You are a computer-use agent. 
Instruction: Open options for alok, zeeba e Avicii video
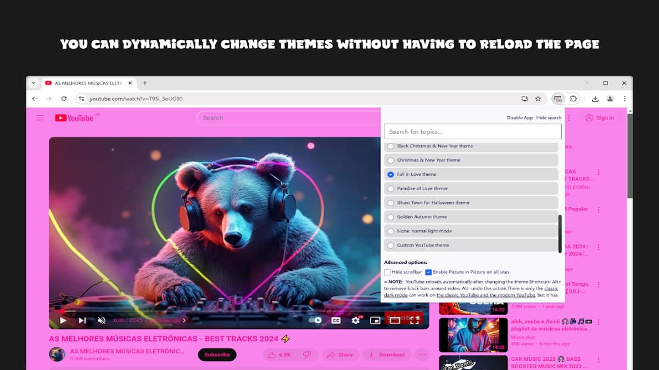point(599,322)
